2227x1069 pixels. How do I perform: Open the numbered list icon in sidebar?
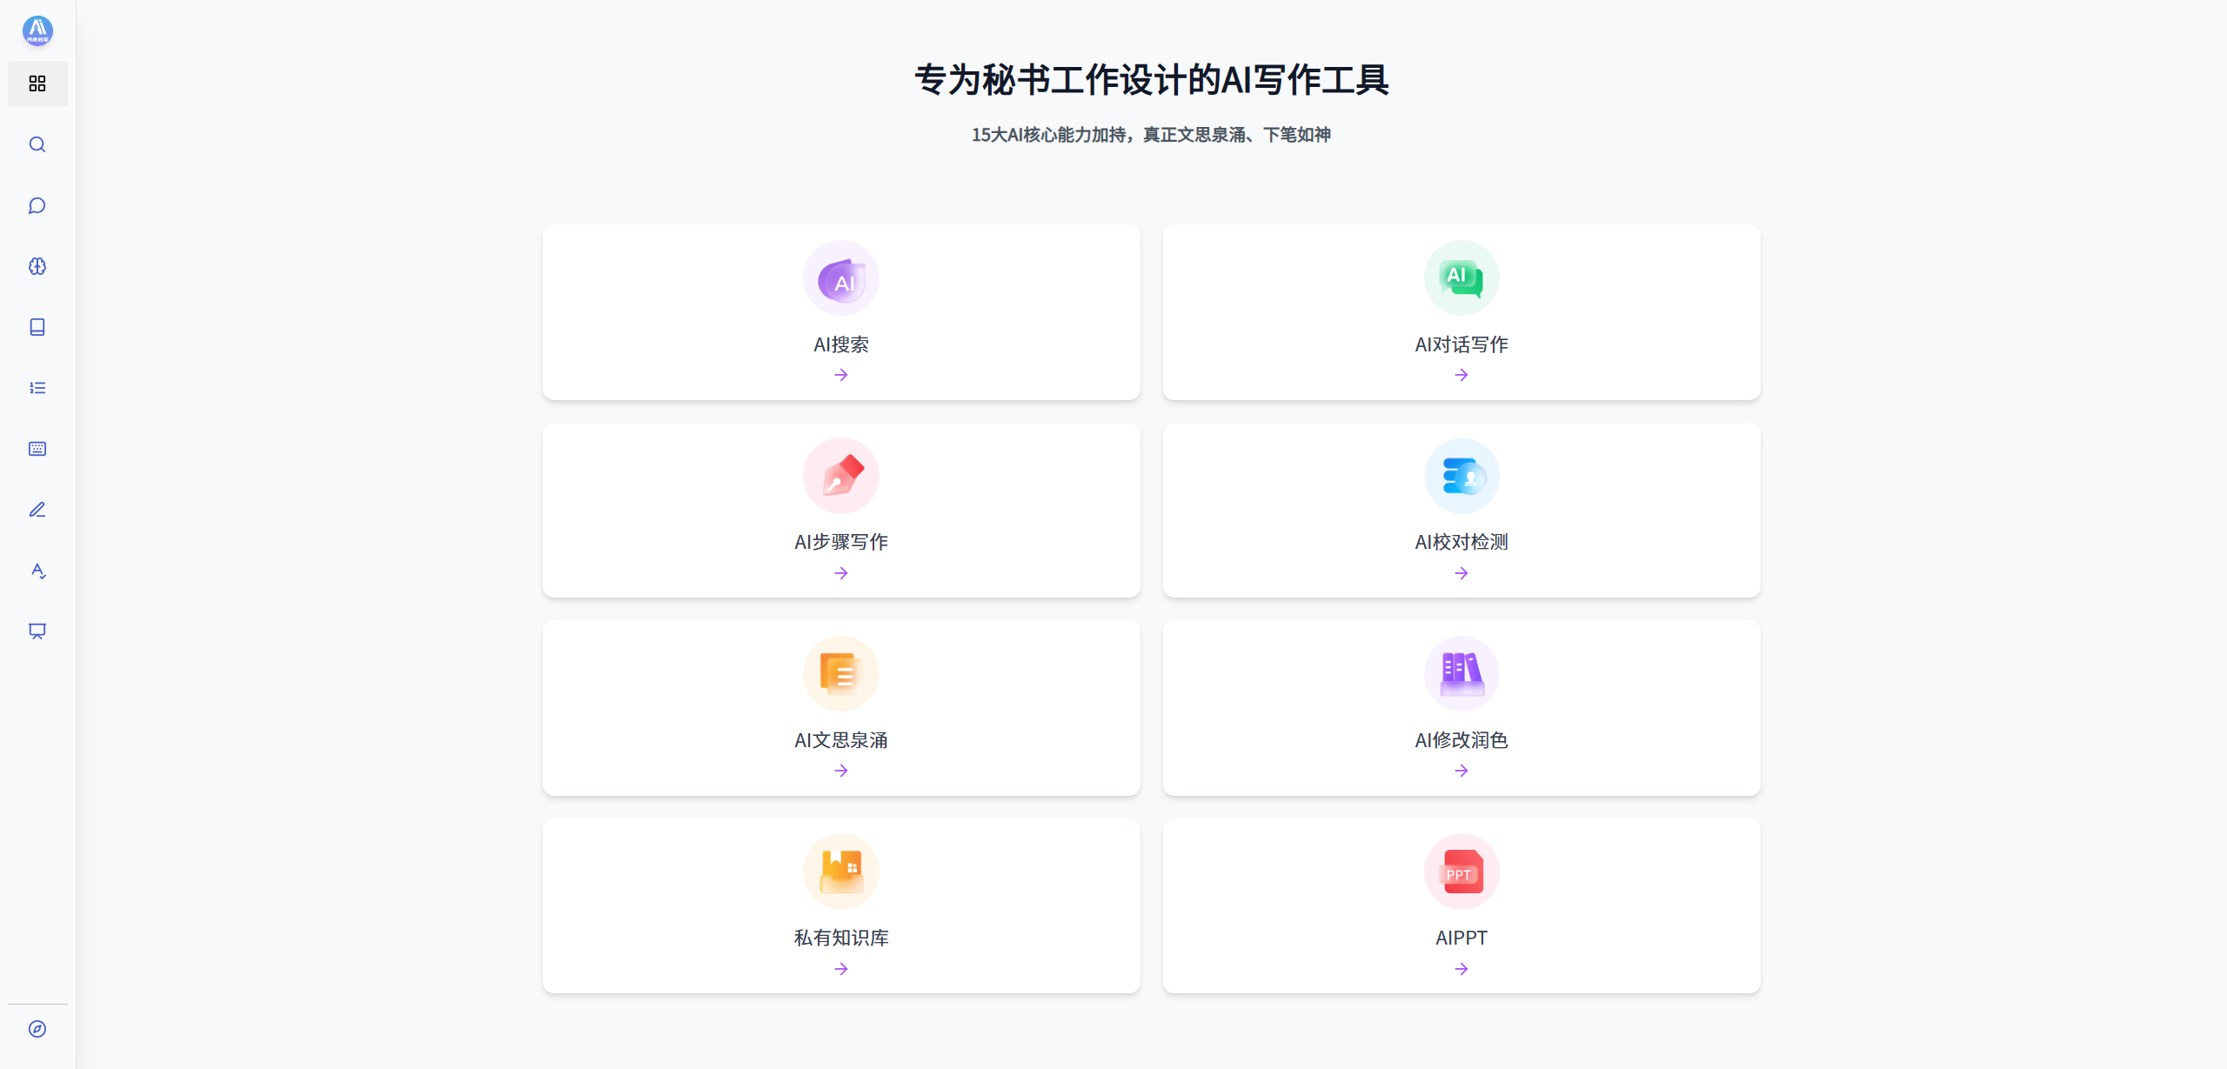pos(37,388)
